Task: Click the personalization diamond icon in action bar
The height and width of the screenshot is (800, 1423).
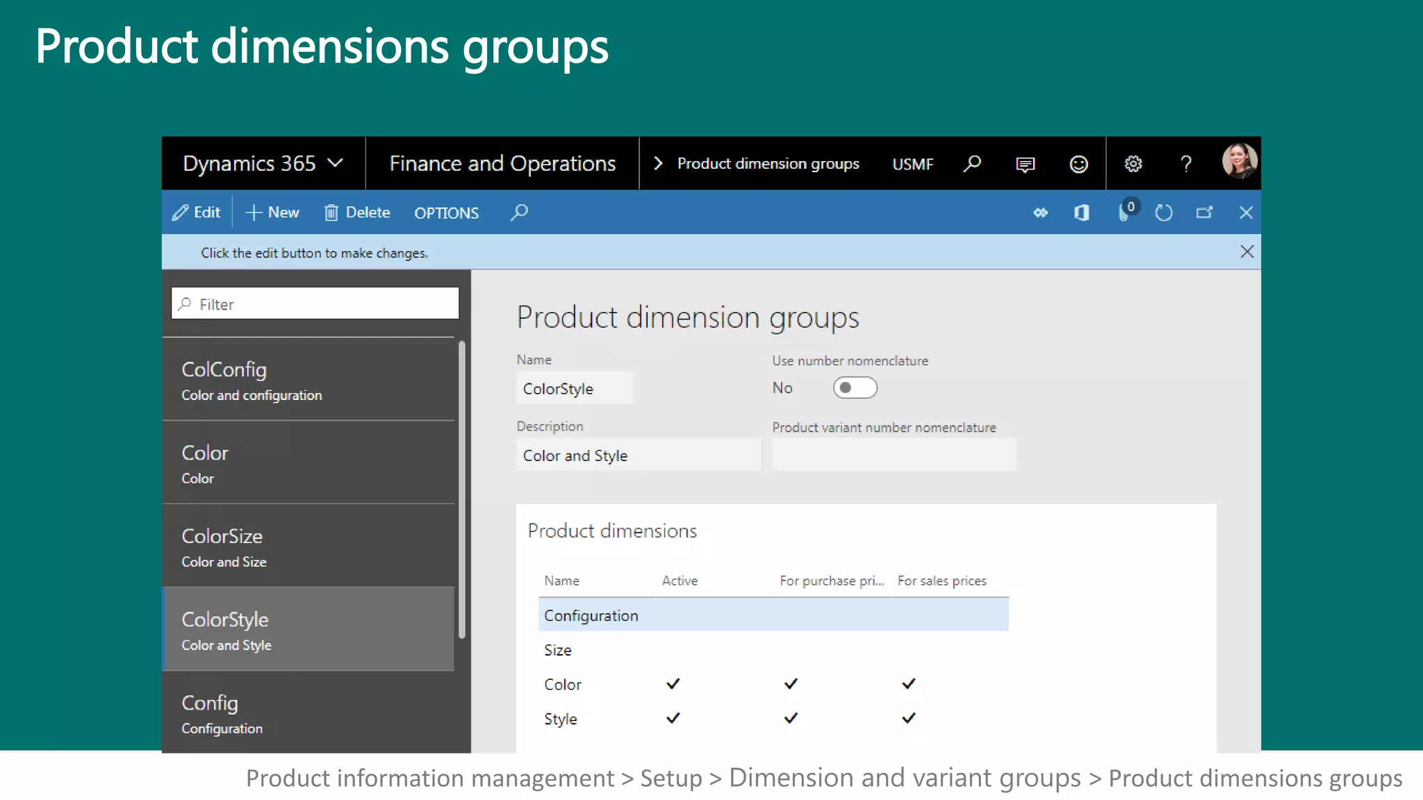Action: 1040,212
